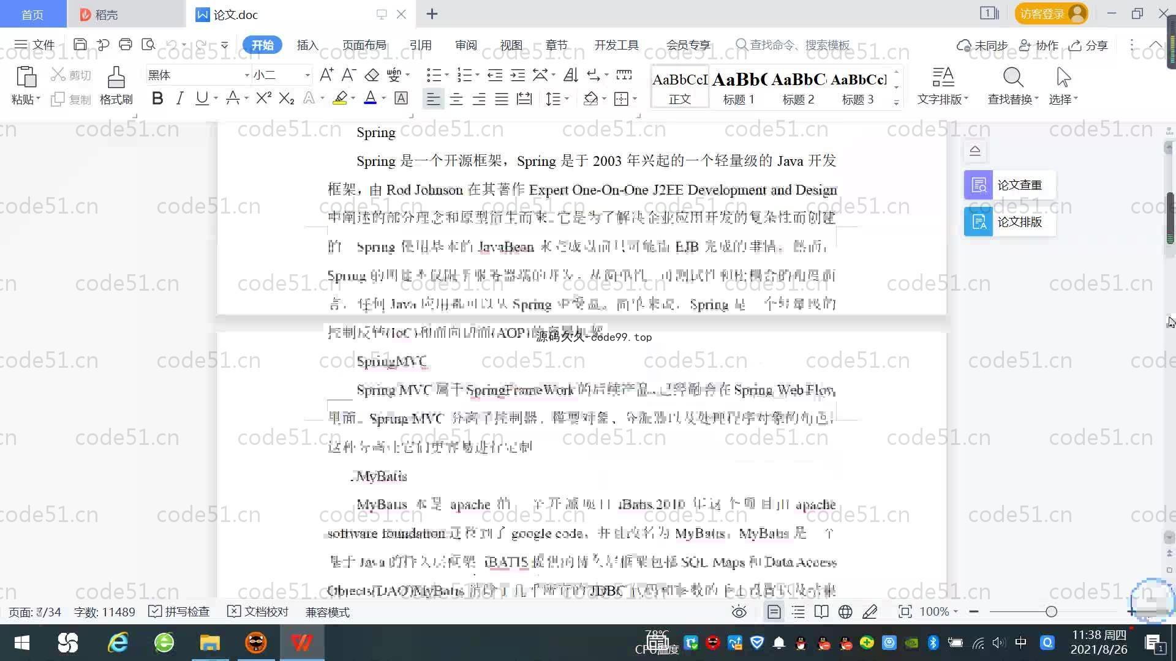Expand the line spacing dropdown
The image size is (1176, 661).
point(567,99)
